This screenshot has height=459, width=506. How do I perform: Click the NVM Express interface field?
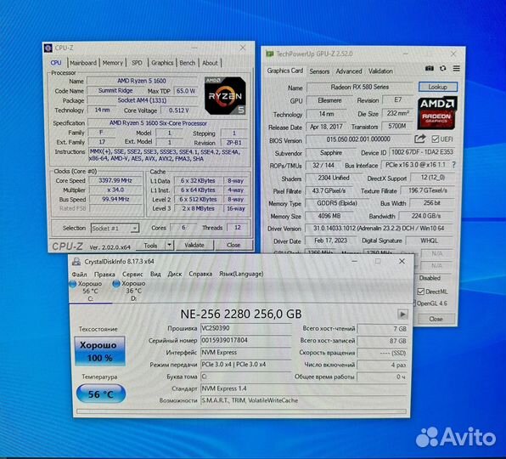click(245, 353)
